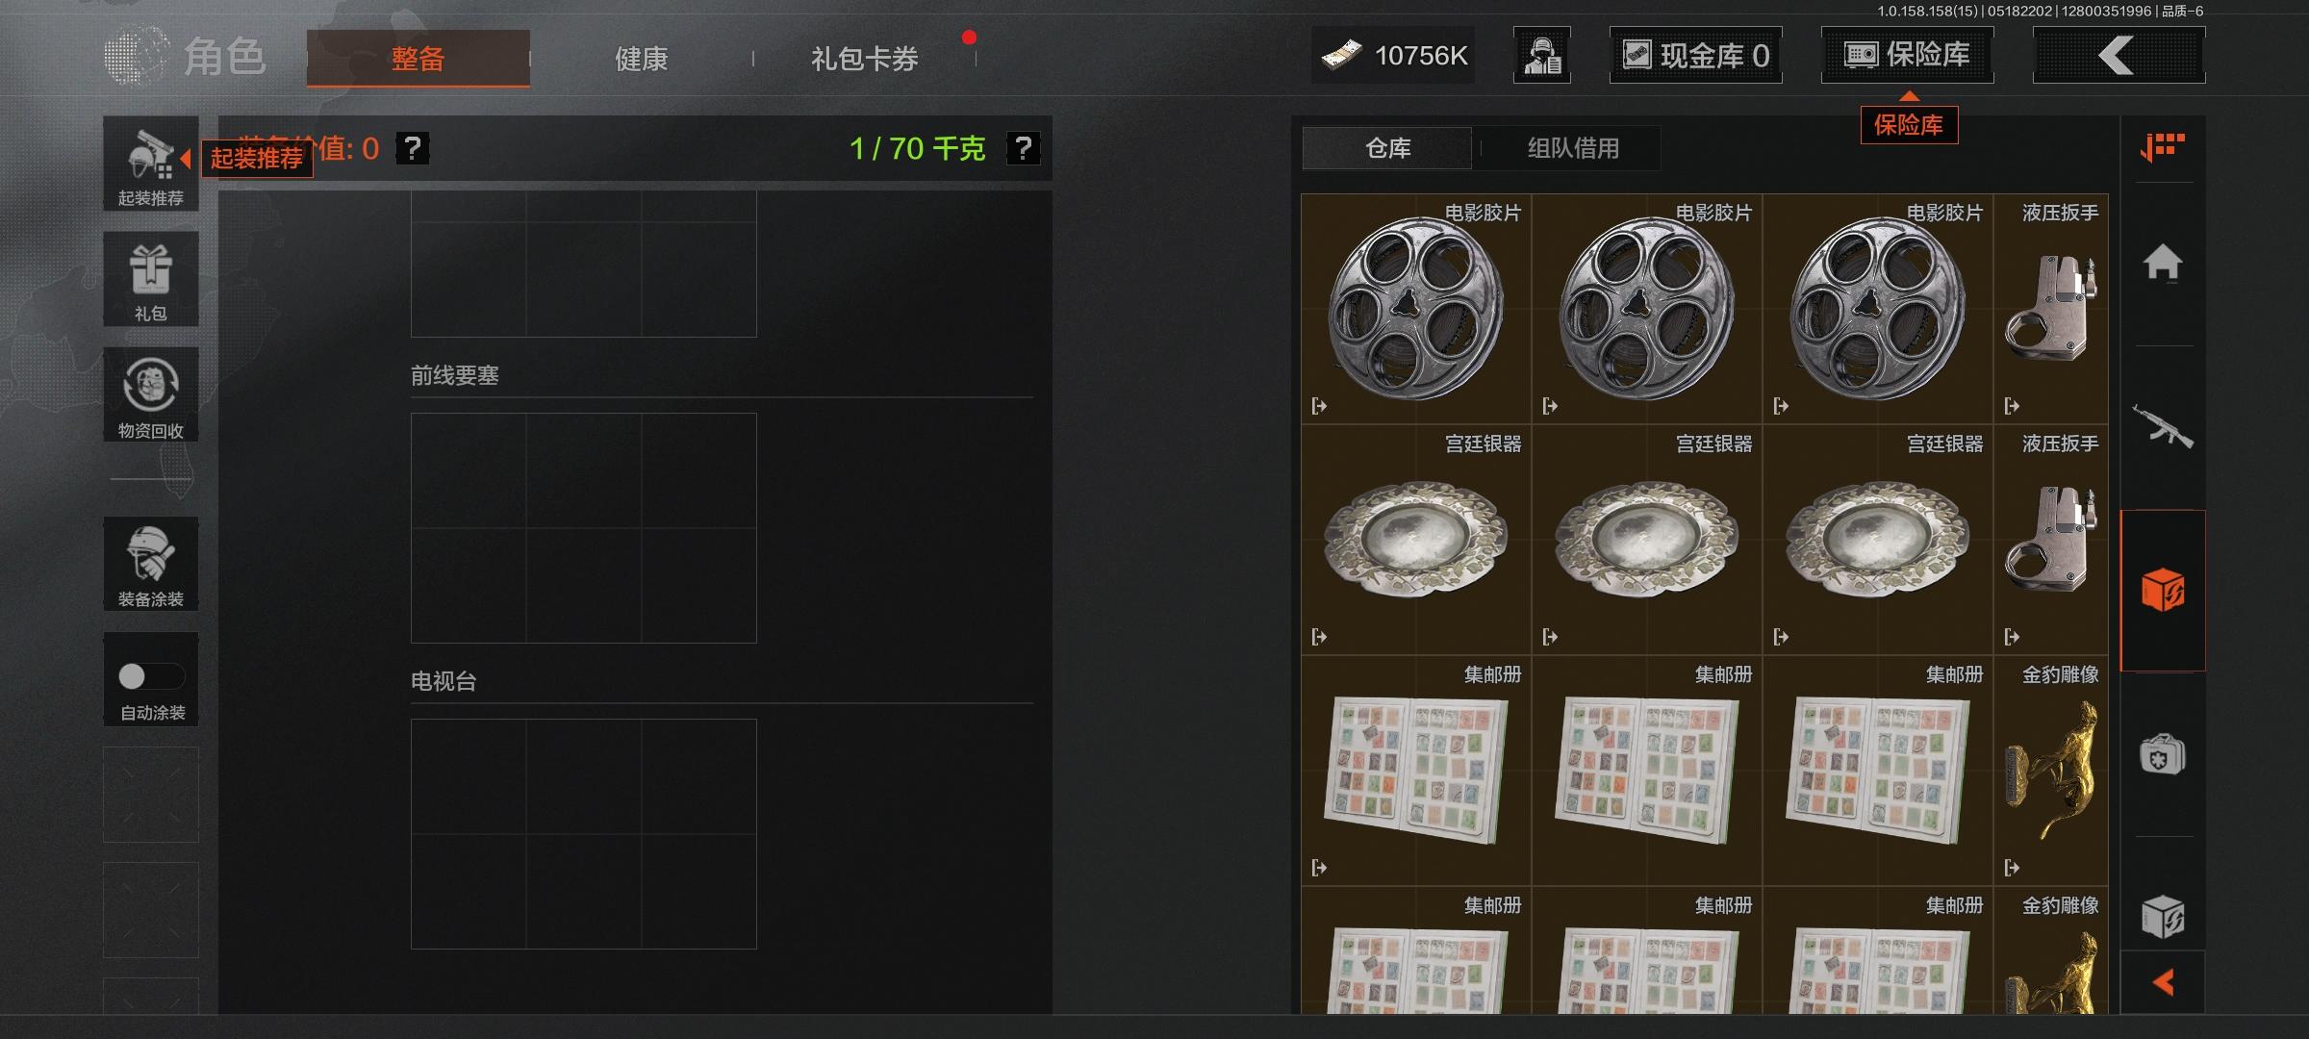Screen dimensions: 2309x1039
Task: Open the 礼包 gift box icon
Action: (151, 279)
